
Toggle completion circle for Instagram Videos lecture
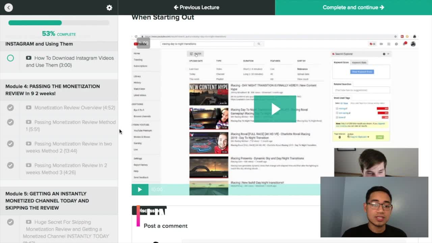point(10,58)
